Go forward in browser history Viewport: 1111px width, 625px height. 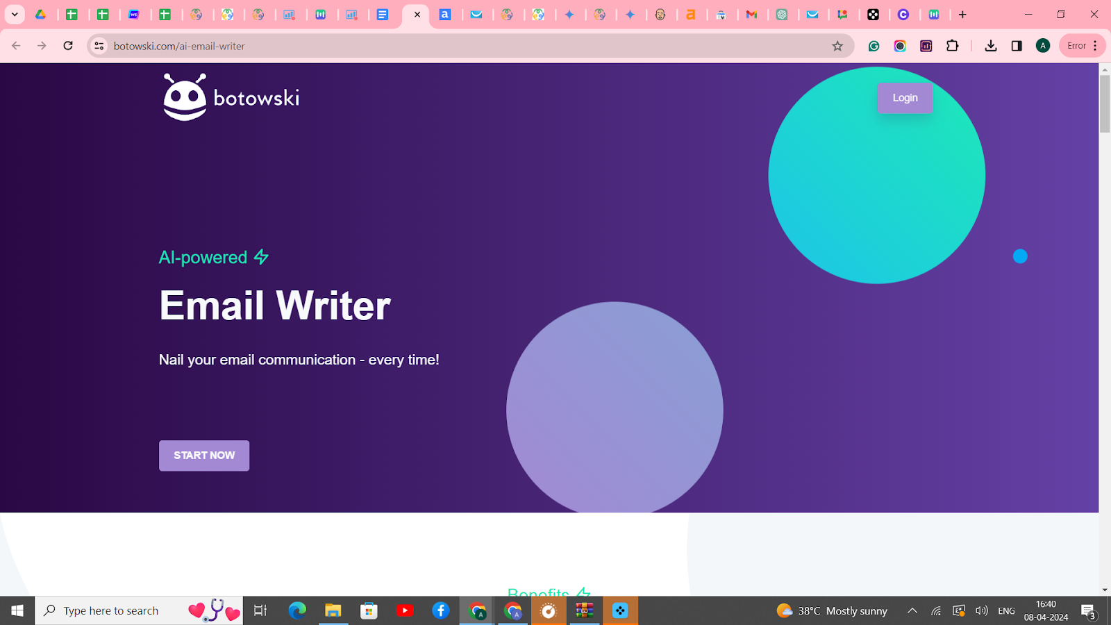[x=42, y=46]
